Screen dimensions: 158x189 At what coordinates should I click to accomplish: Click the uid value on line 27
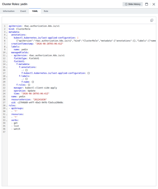click(x=40, y=103)
